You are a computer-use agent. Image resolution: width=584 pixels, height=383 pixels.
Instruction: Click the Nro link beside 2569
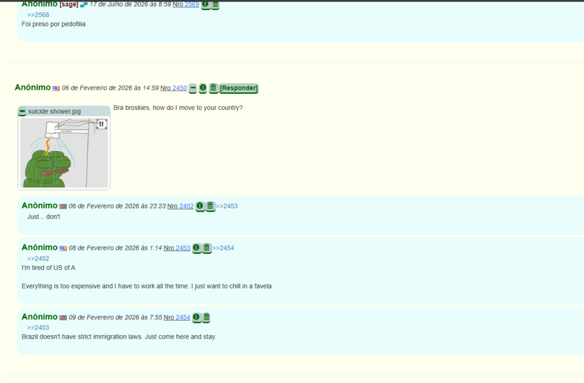click(x=178, y=5)
